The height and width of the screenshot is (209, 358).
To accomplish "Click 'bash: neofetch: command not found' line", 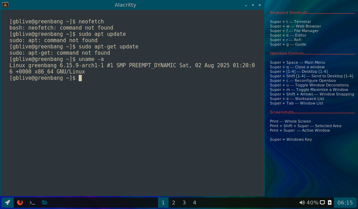I will tap(61, 28).
